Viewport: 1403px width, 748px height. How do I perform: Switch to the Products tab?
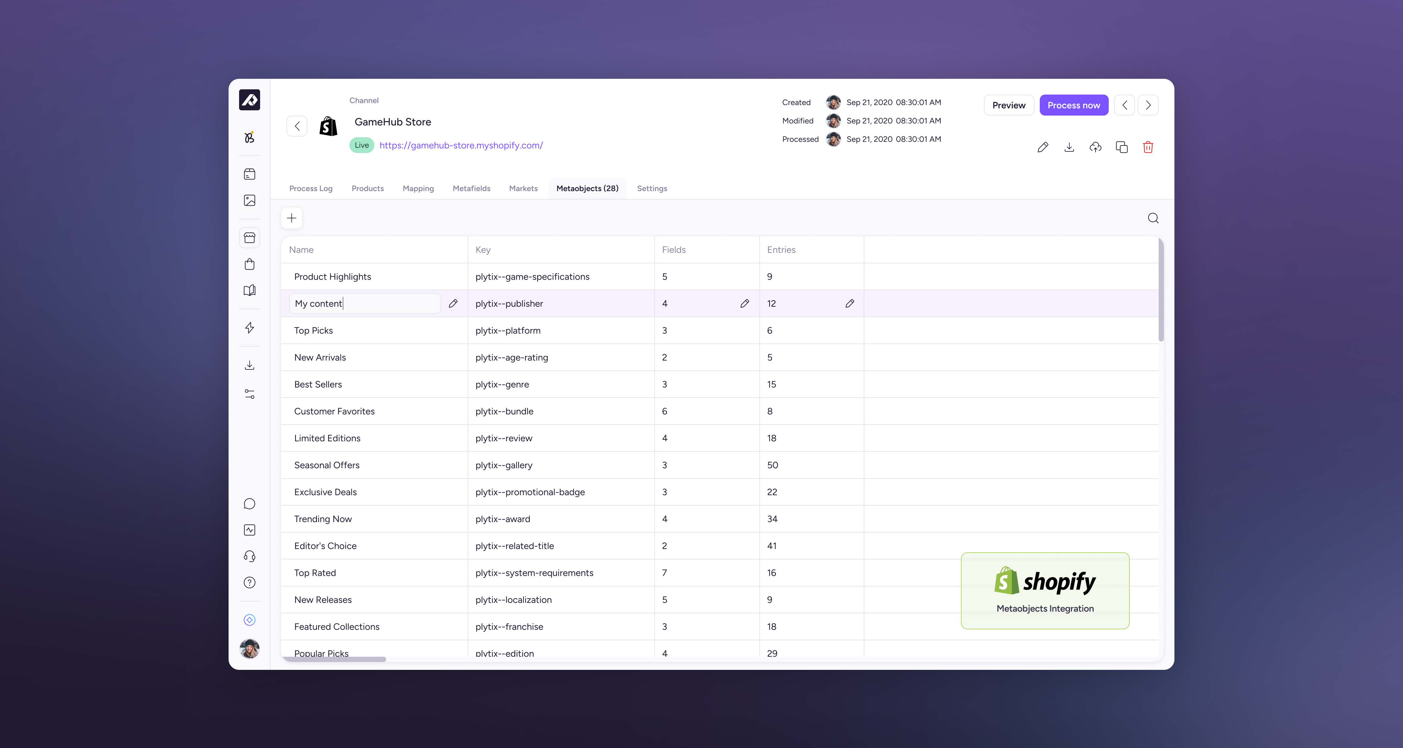click(x=367, y=188)
